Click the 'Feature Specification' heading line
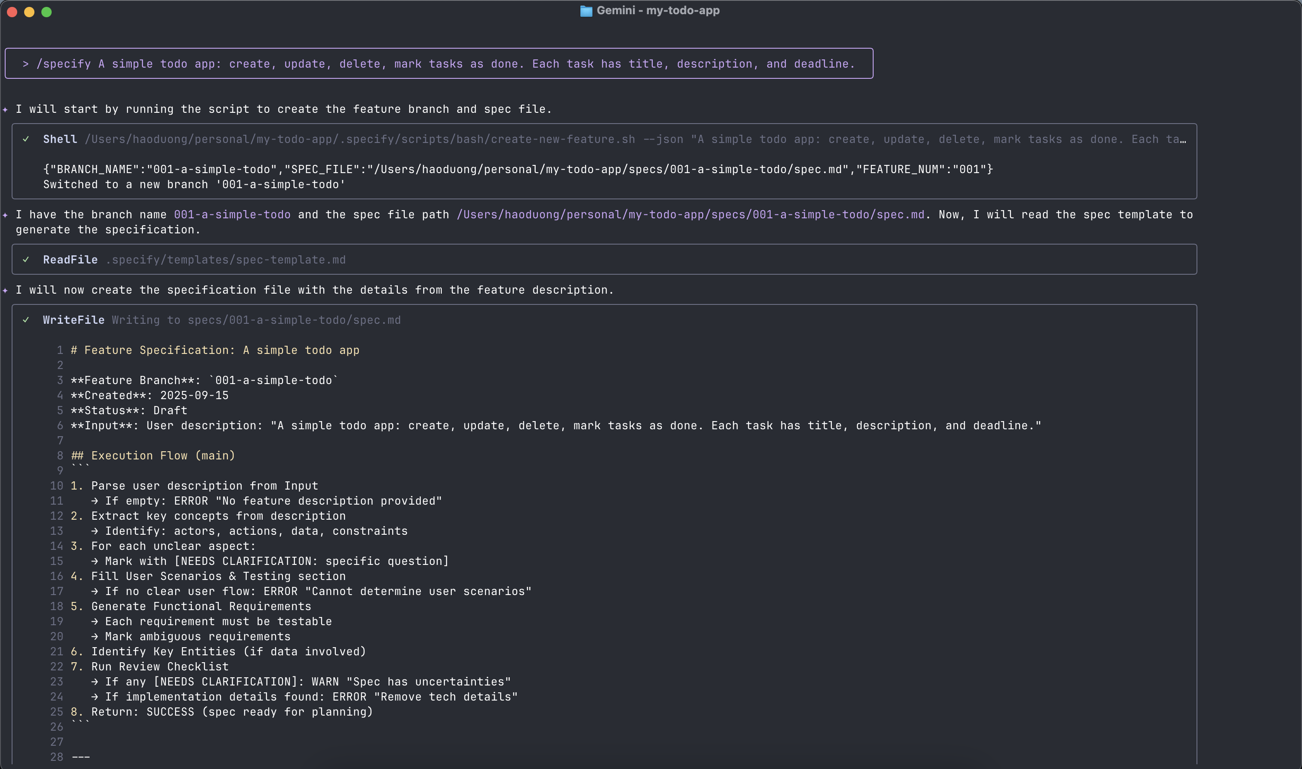 pyautogui.click(x=215, y=350)
